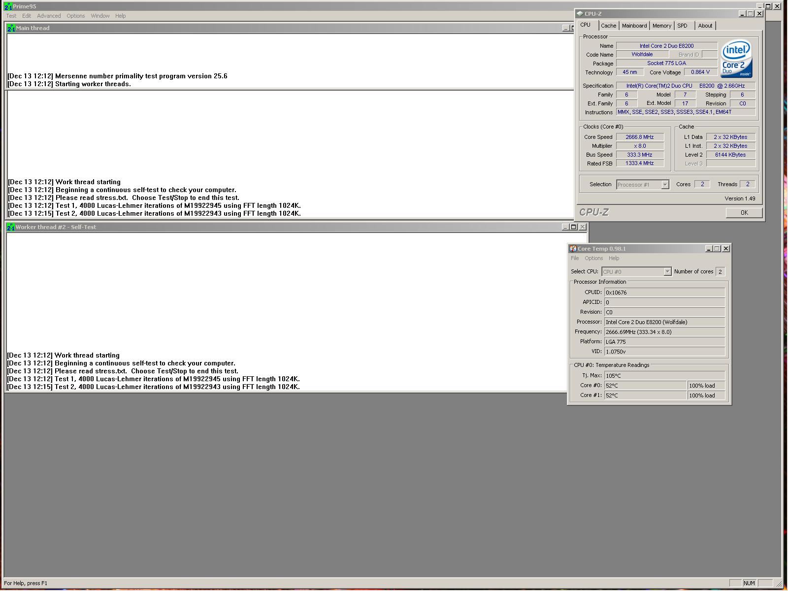Switch to the Mainboard tab in CPU-Z
This screenshot has width=788, height=591.
point(634,26)
